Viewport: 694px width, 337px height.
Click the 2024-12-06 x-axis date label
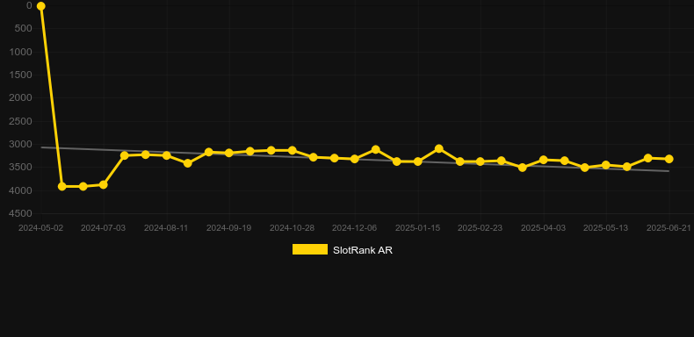click(355, 228)
